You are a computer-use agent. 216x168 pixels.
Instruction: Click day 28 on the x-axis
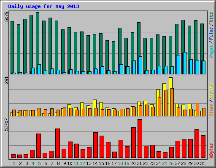(x=184, y=163)
